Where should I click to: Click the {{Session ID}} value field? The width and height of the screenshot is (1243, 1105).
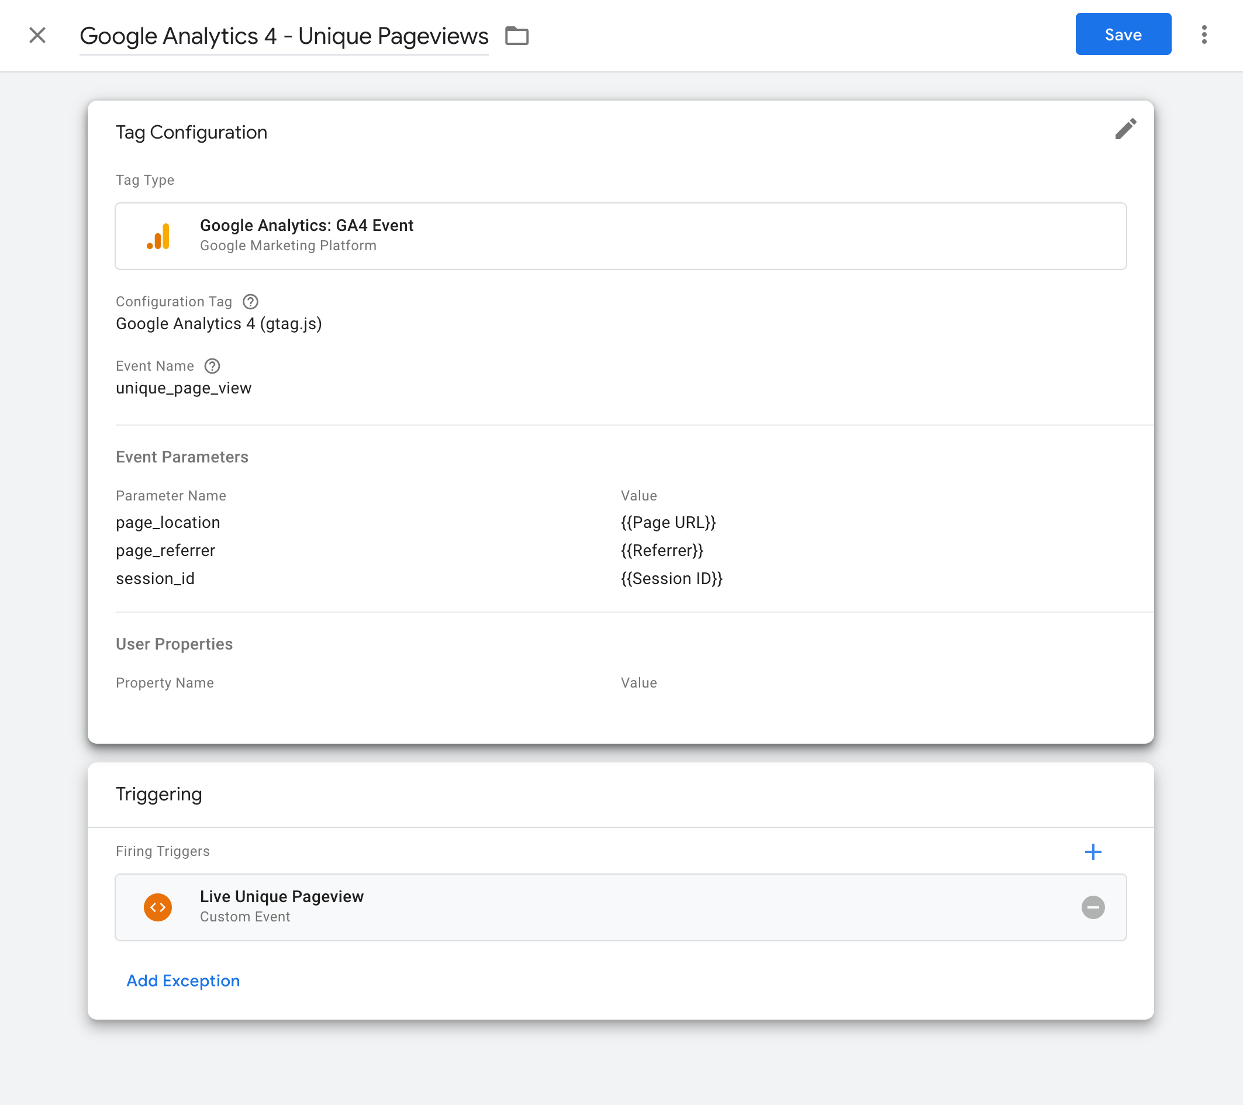(x=671, y=578)
